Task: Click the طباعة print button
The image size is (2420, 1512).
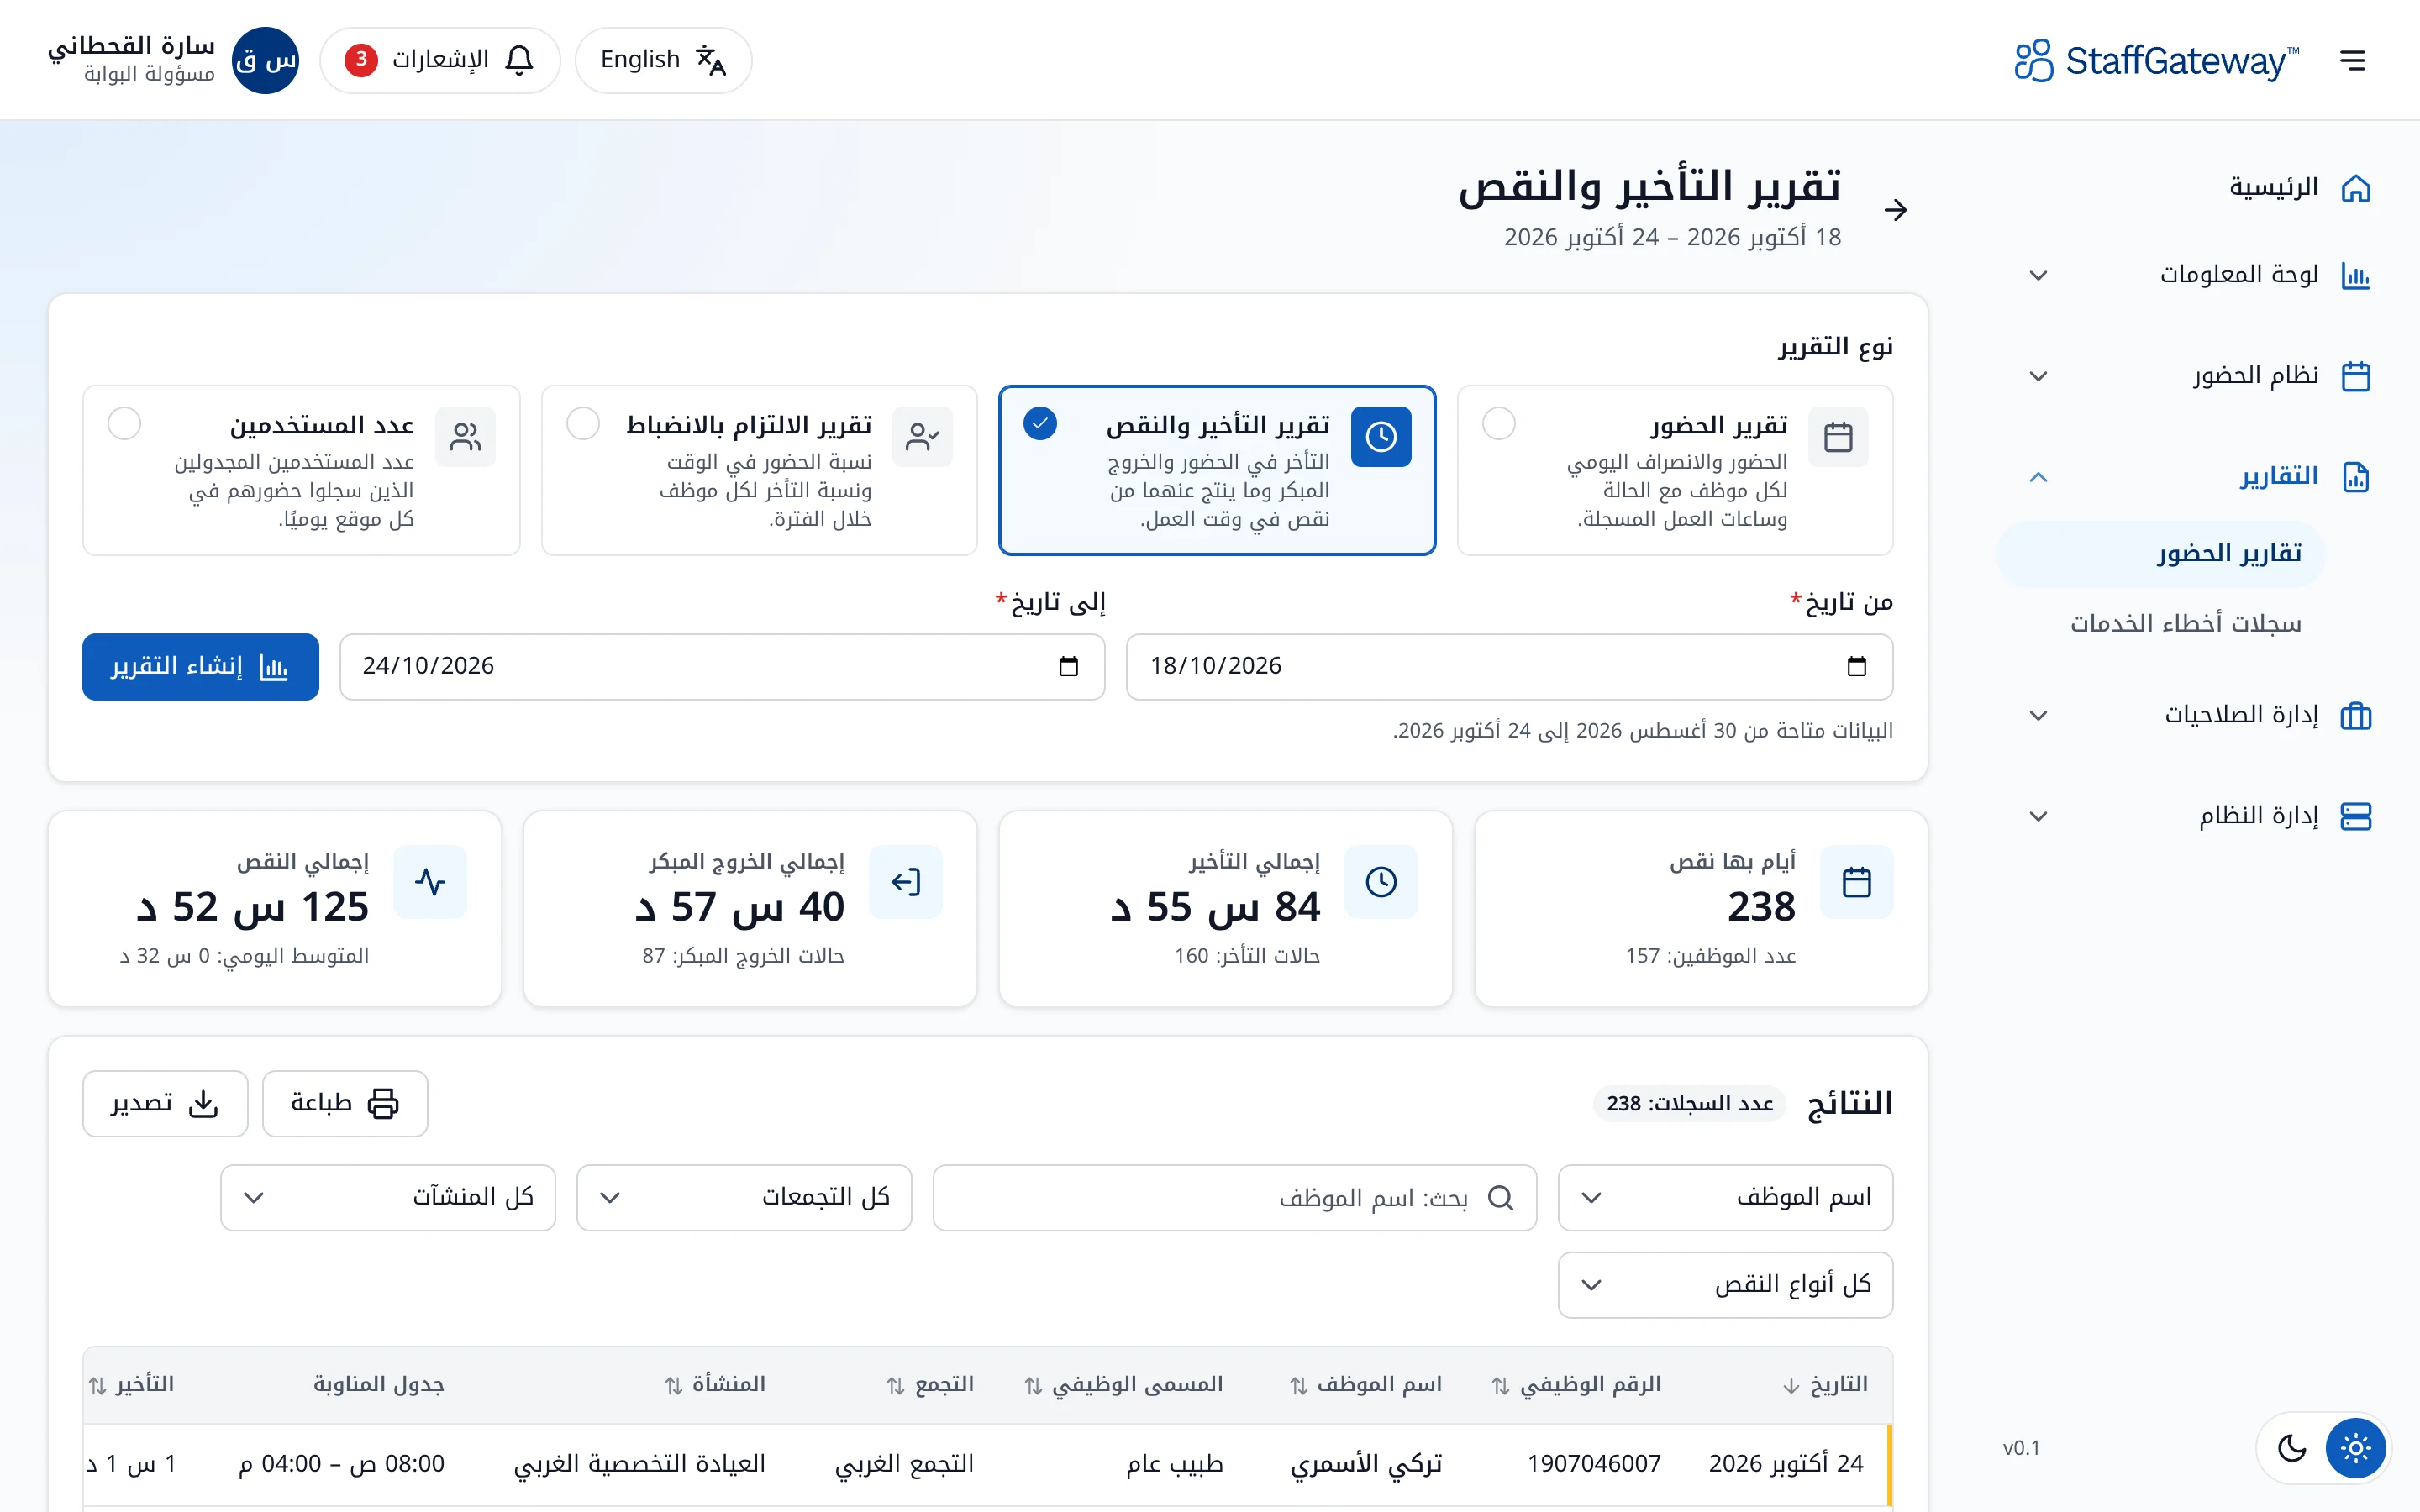Action: tap(345, 1103)
